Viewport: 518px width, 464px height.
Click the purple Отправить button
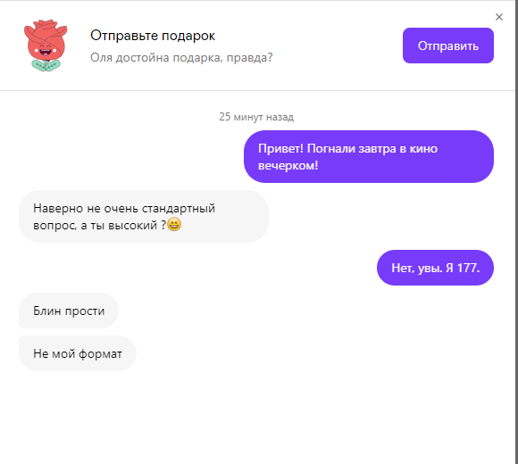(x=448, y=46)
